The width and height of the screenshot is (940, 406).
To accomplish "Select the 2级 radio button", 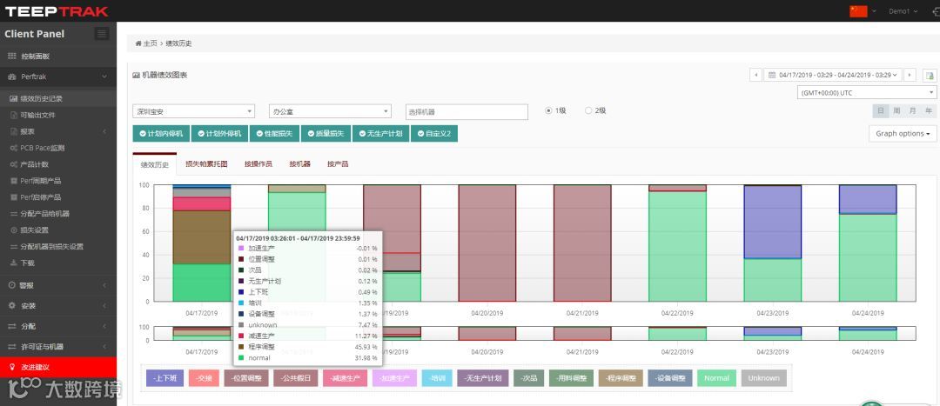I will tap(588, 110).
